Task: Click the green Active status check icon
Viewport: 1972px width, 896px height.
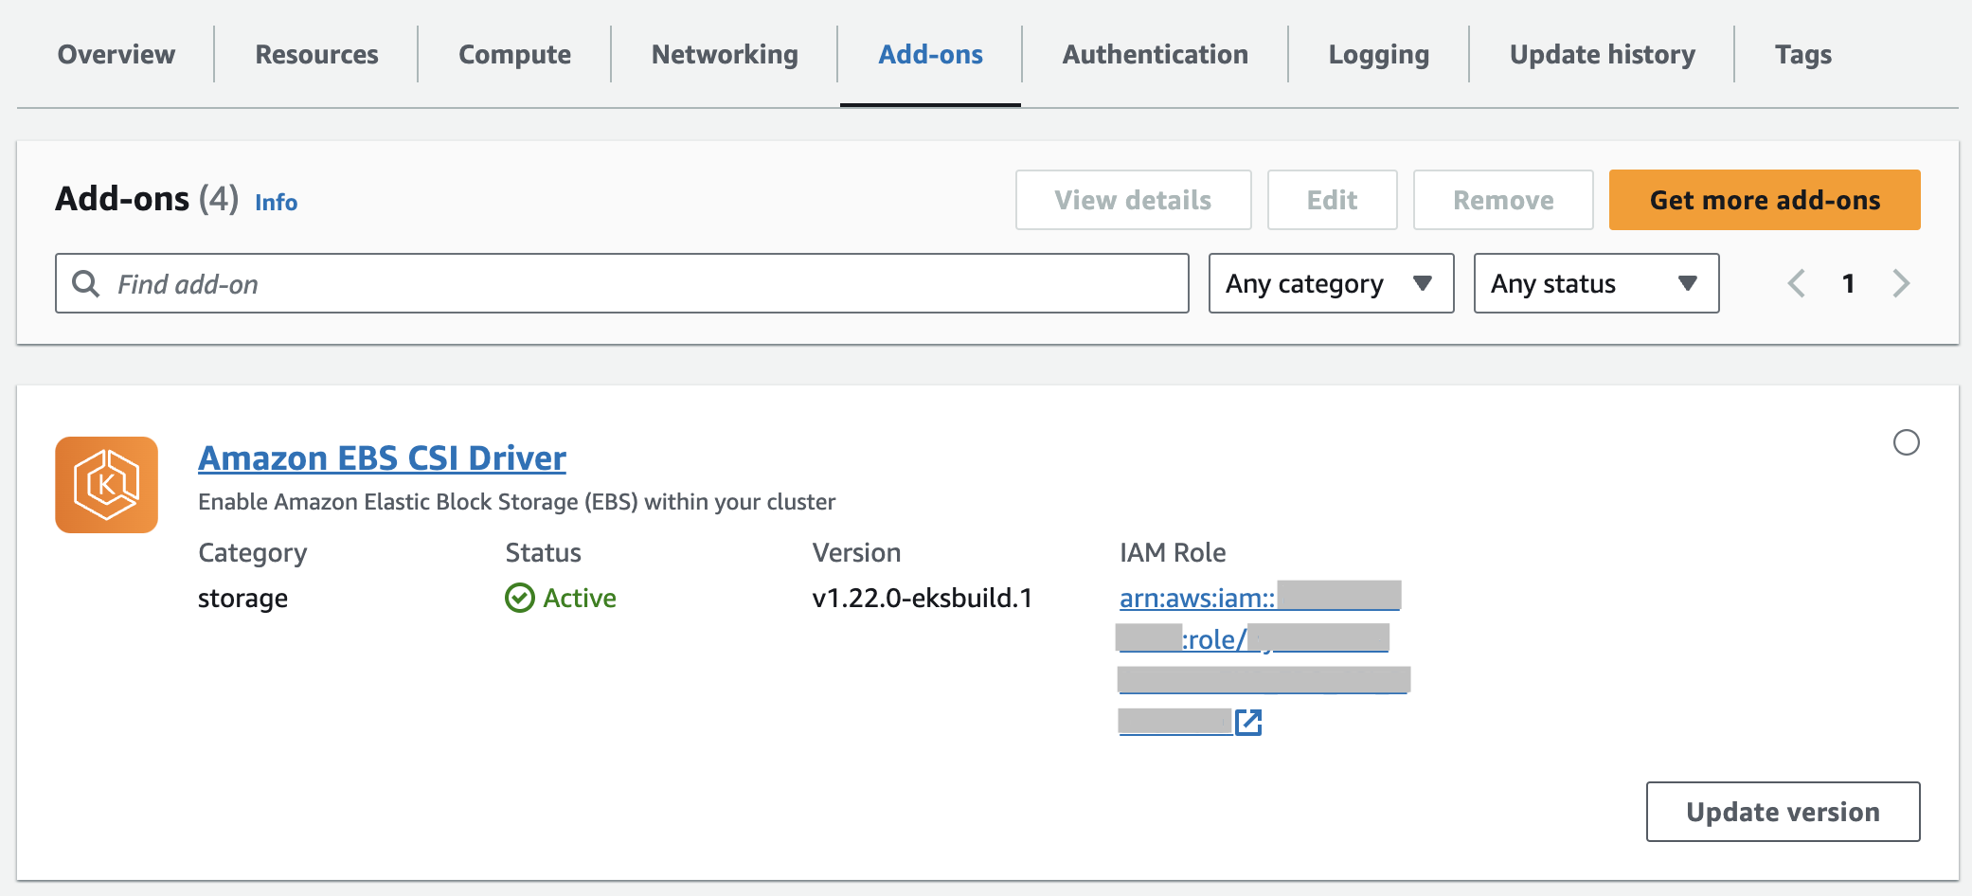Action: pos(519,598)
